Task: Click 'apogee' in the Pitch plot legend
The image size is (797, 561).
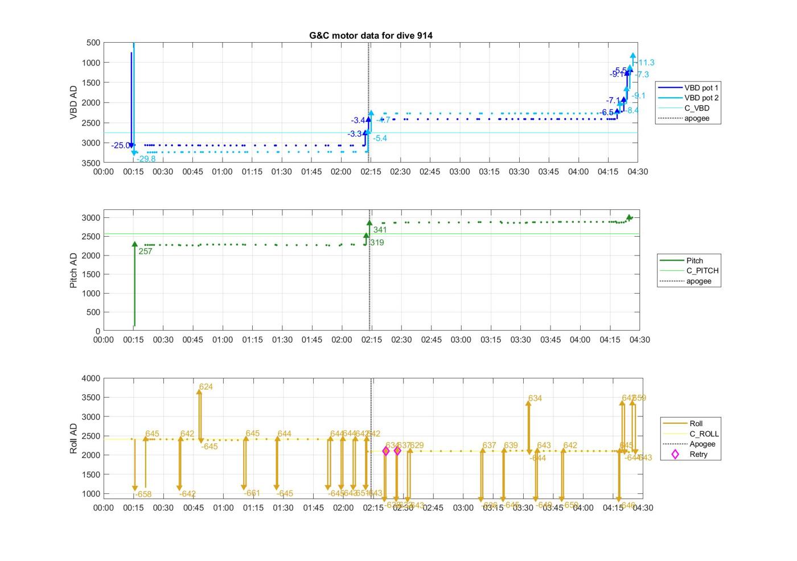Action: point(686,281)
